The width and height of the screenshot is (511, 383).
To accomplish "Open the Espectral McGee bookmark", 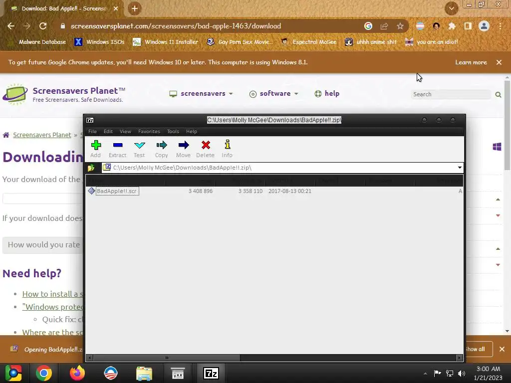I will click(309, 42).
